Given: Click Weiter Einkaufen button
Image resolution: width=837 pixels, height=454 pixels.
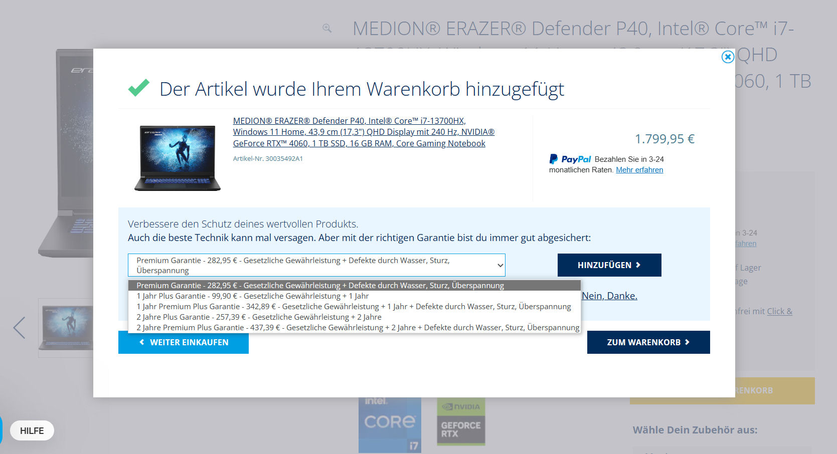Looking at the screenshot, I should [x=184, y=342].
